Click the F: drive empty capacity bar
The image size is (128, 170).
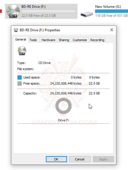[48, 11]
